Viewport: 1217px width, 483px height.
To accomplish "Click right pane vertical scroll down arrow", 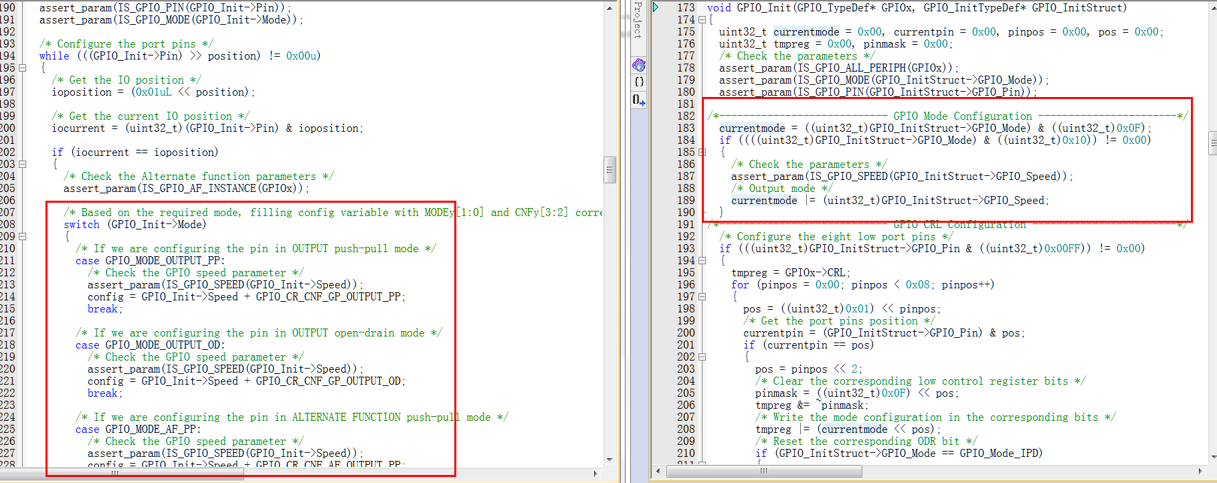I will click(1213, 458).
